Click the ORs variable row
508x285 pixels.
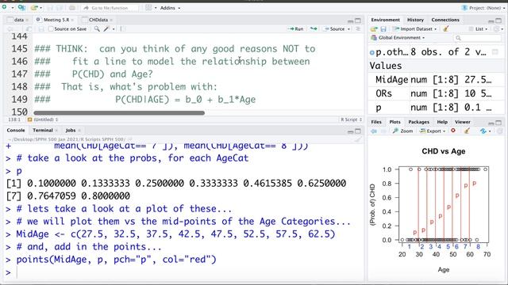pyautogui.click(x=436, y=93)
